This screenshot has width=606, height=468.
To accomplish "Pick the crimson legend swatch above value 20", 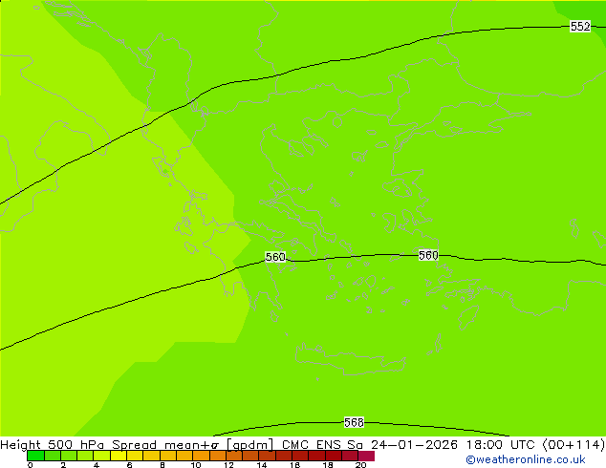I will coord(366,456).
